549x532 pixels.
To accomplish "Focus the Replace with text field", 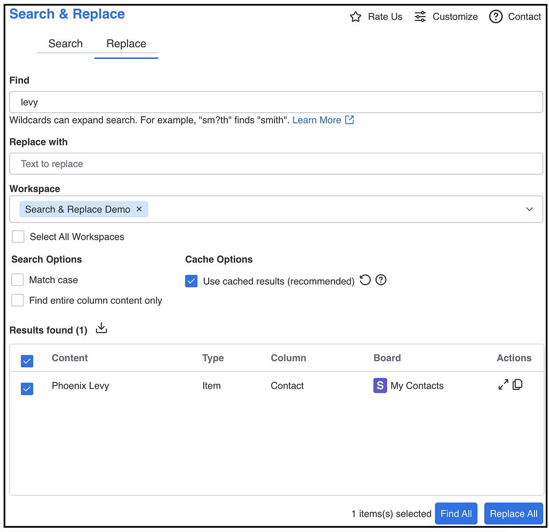I will tap(276, 164).
